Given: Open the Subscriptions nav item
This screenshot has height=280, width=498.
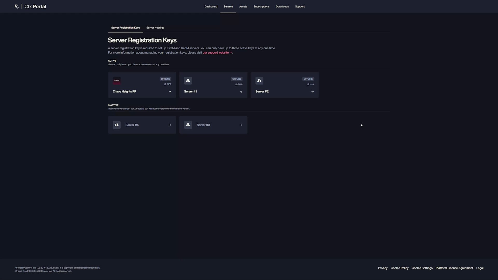Looking at the screenshot, I should [261, 6].
